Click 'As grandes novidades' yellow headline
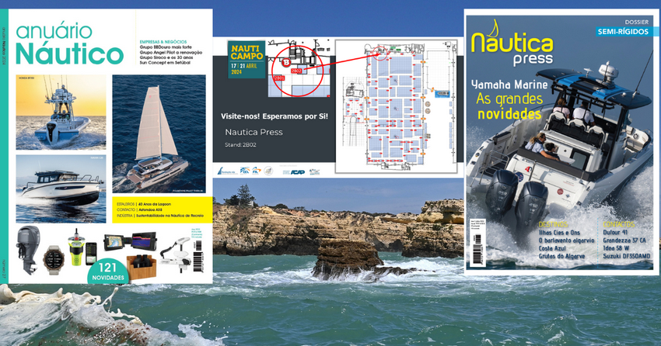 pos(509,106)
